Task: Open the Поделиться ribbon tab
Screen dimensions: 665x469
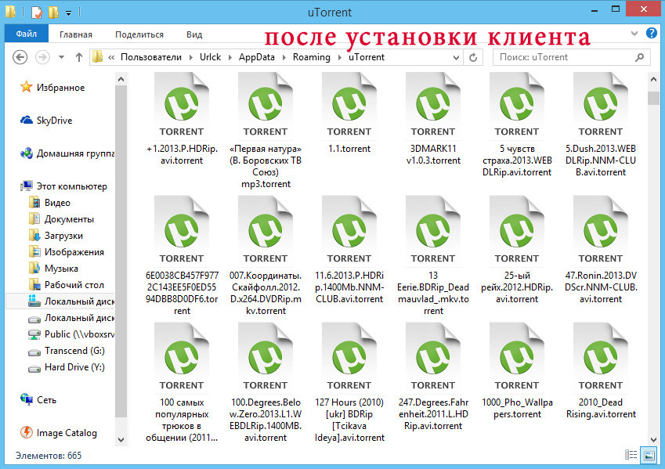Action: [x=139, y=34]
